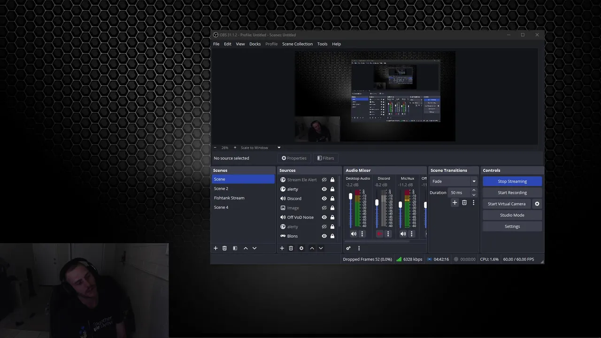Select the Fishtank Stream scene
601x338 pixels.
coord(243,198)
